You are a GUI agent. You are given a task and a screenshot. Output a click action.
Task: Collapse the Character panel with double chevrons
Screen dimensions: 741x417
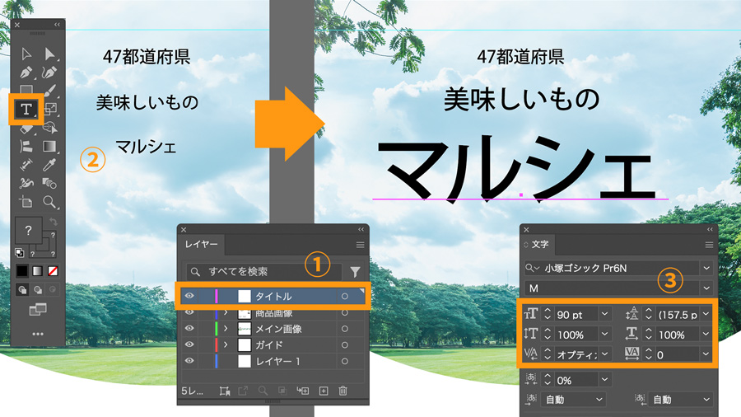(710, 229)
